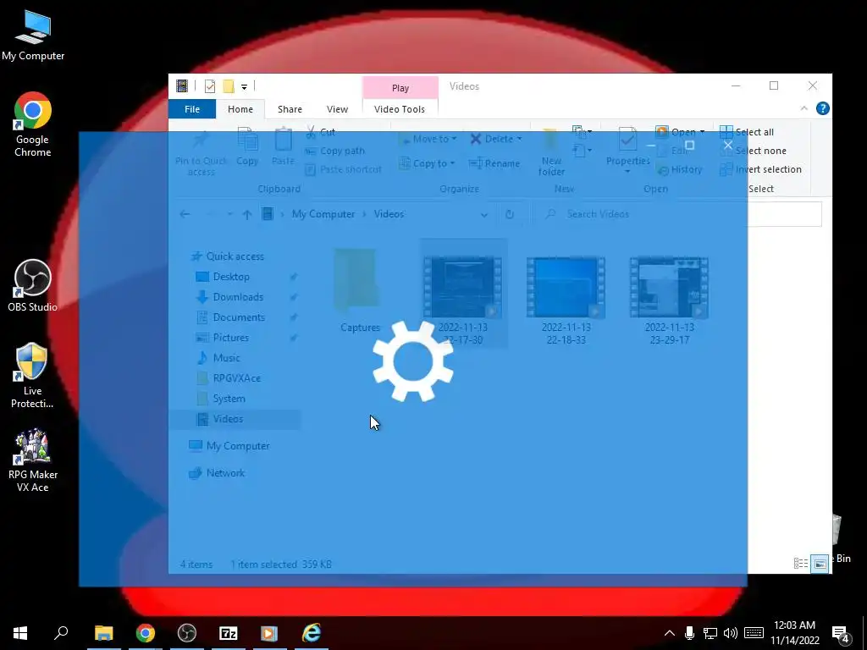Click the blue Help question mark icon
The image size is (867, 650).
pyautogui.click(x=823, y=109)
